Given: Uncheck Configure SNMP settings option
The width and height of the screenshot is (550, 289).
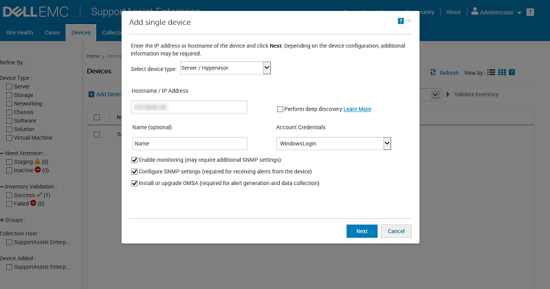Looking at the screenshot, I should click(134, 172).
